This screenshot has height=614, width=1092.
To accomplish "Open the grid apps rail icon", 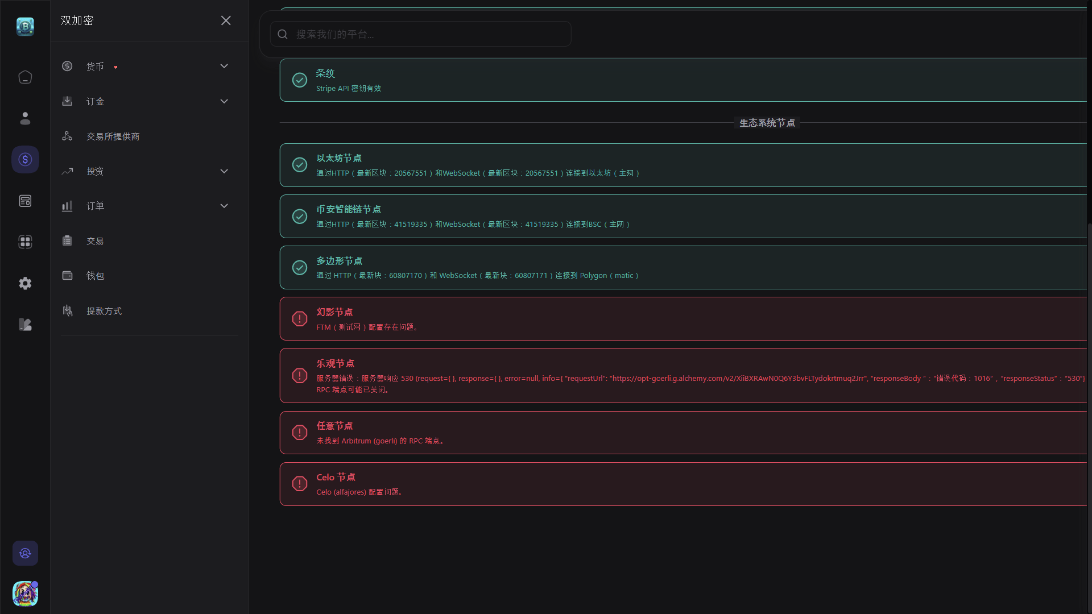I will click(x=25, y=242).
